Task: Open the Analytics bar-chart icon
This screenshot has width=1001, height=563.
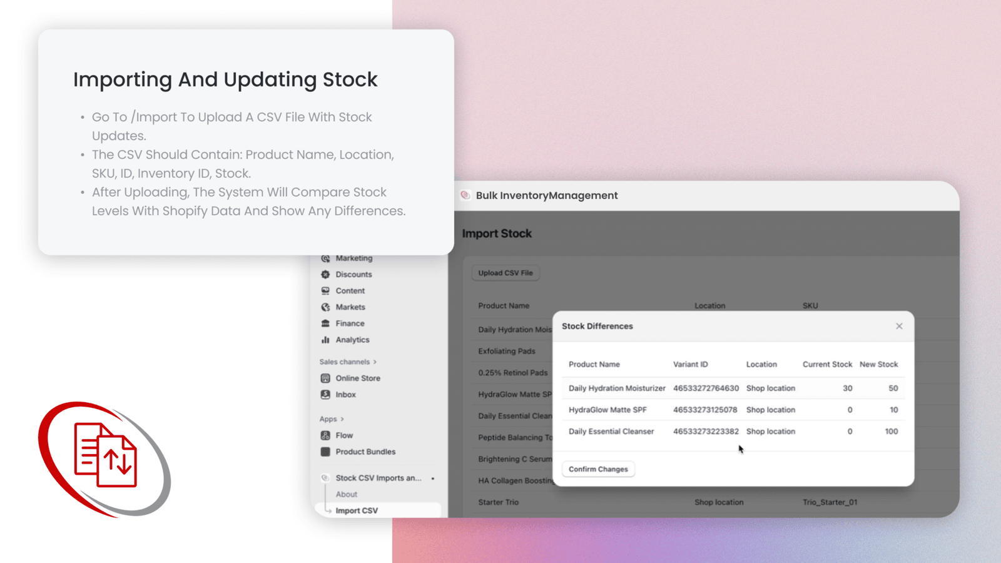Action: (326, 339)
